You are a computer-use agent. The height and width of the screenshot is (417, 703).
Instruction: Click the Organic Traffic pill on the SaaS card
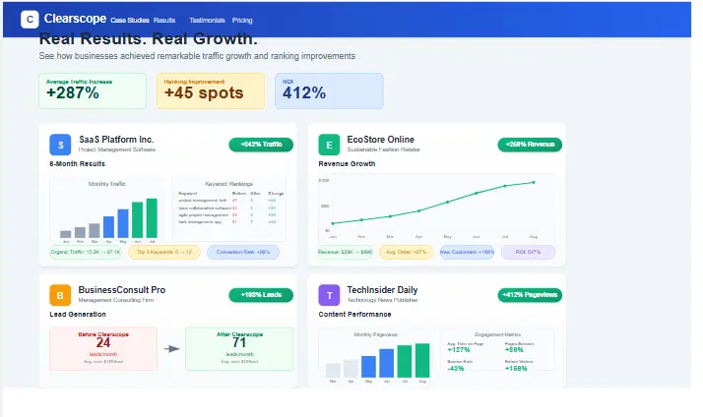click(86, 252)
